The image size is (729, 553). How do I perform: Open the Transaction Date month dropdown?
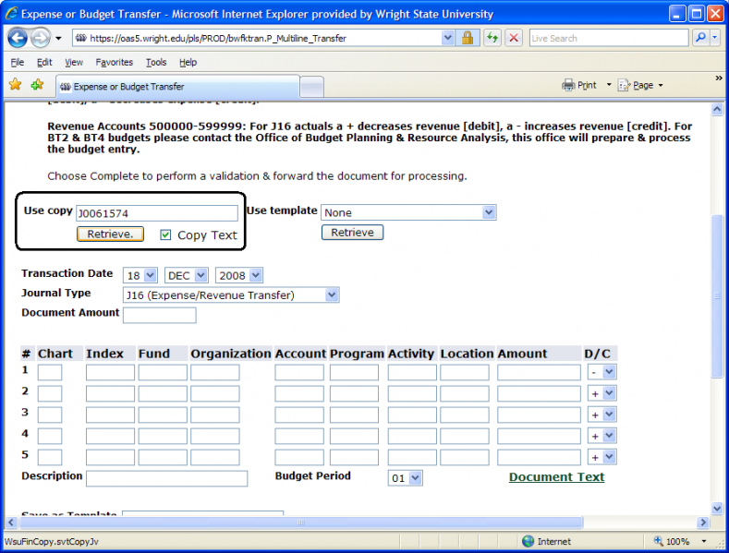pyautogui.click(x=188, y=275)
